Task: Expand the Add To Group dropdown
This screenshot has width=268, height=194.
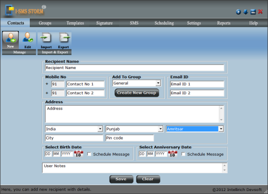Action: pos(158,83)
